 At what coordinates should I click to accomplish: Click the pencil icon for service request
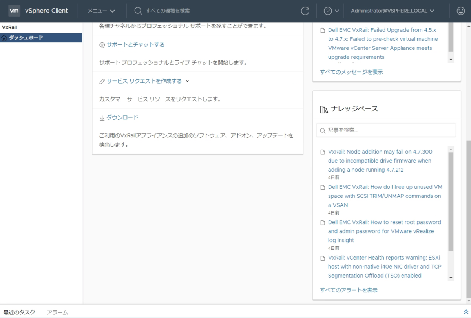102,81
